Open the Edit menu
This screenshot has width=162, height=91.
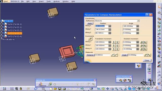[x=28, y=1]
